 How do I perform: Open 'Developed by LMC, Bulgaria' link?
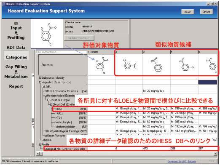pos(182,161)
